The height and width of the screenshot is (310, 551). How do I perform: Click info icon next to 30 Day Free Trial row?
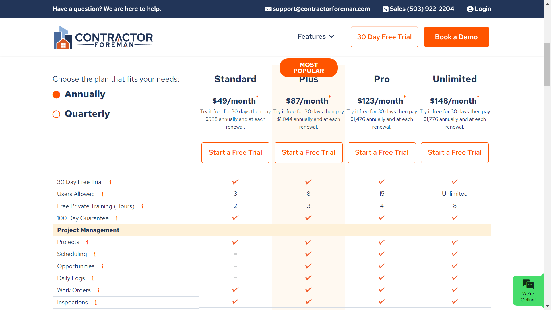click(110, 182)
